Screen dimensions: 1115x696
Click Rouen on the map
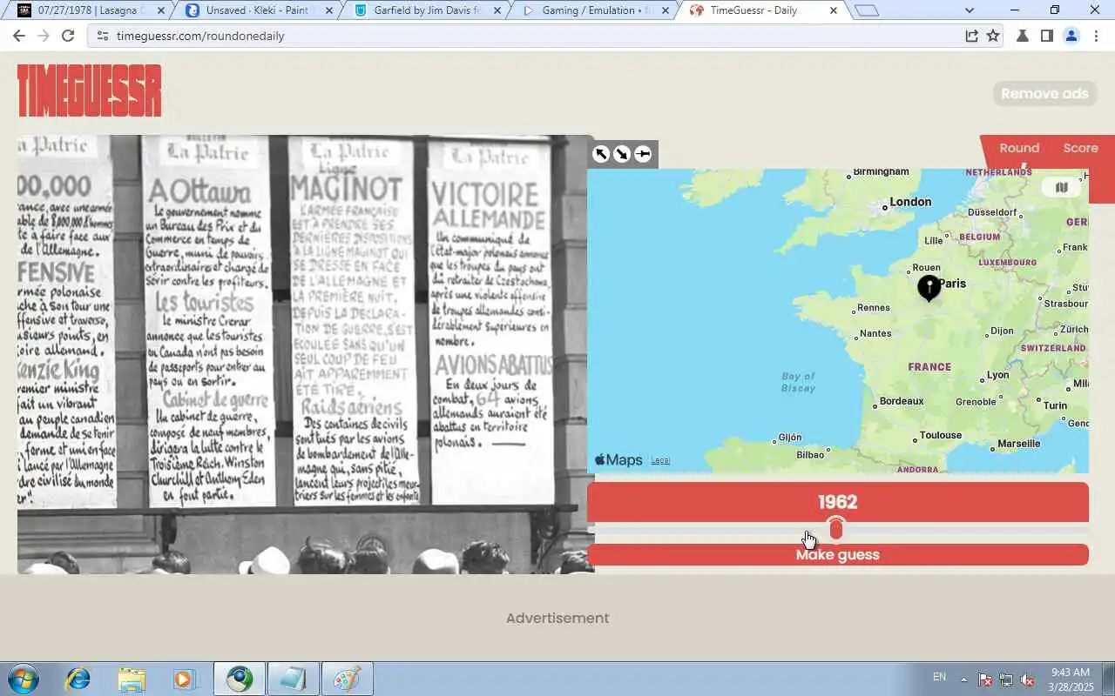926,268
